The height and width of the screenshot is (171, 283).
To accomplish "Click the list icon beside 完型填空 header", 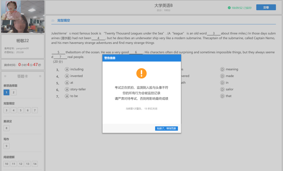I will click(x=53, y=21).
